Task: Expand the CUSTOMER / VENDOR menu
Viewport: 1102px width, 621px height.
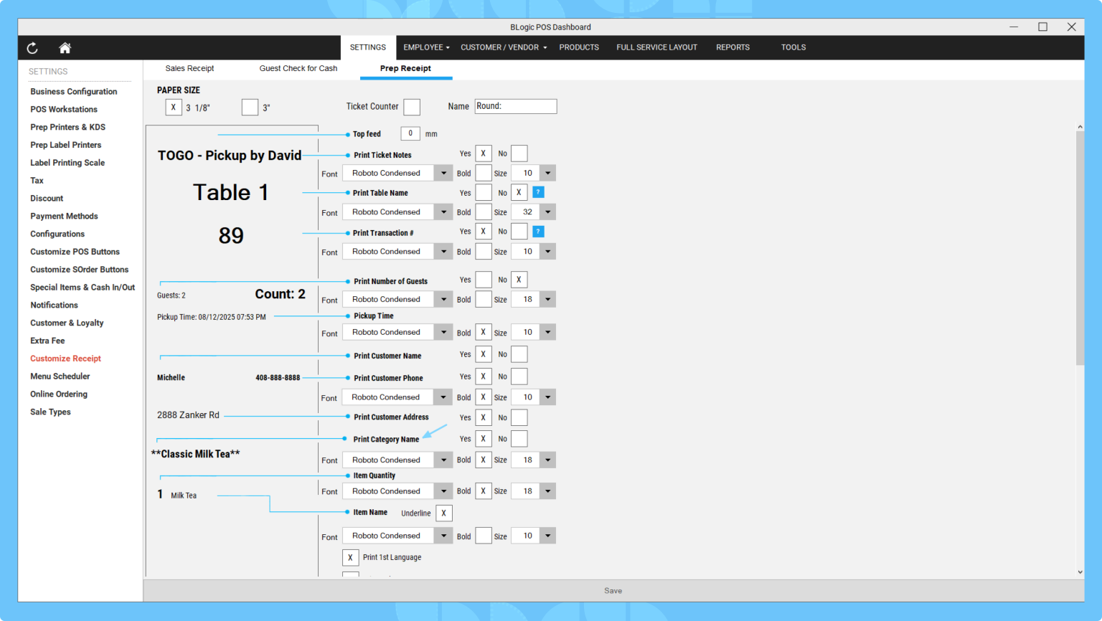Action: [x=504, y=47]
